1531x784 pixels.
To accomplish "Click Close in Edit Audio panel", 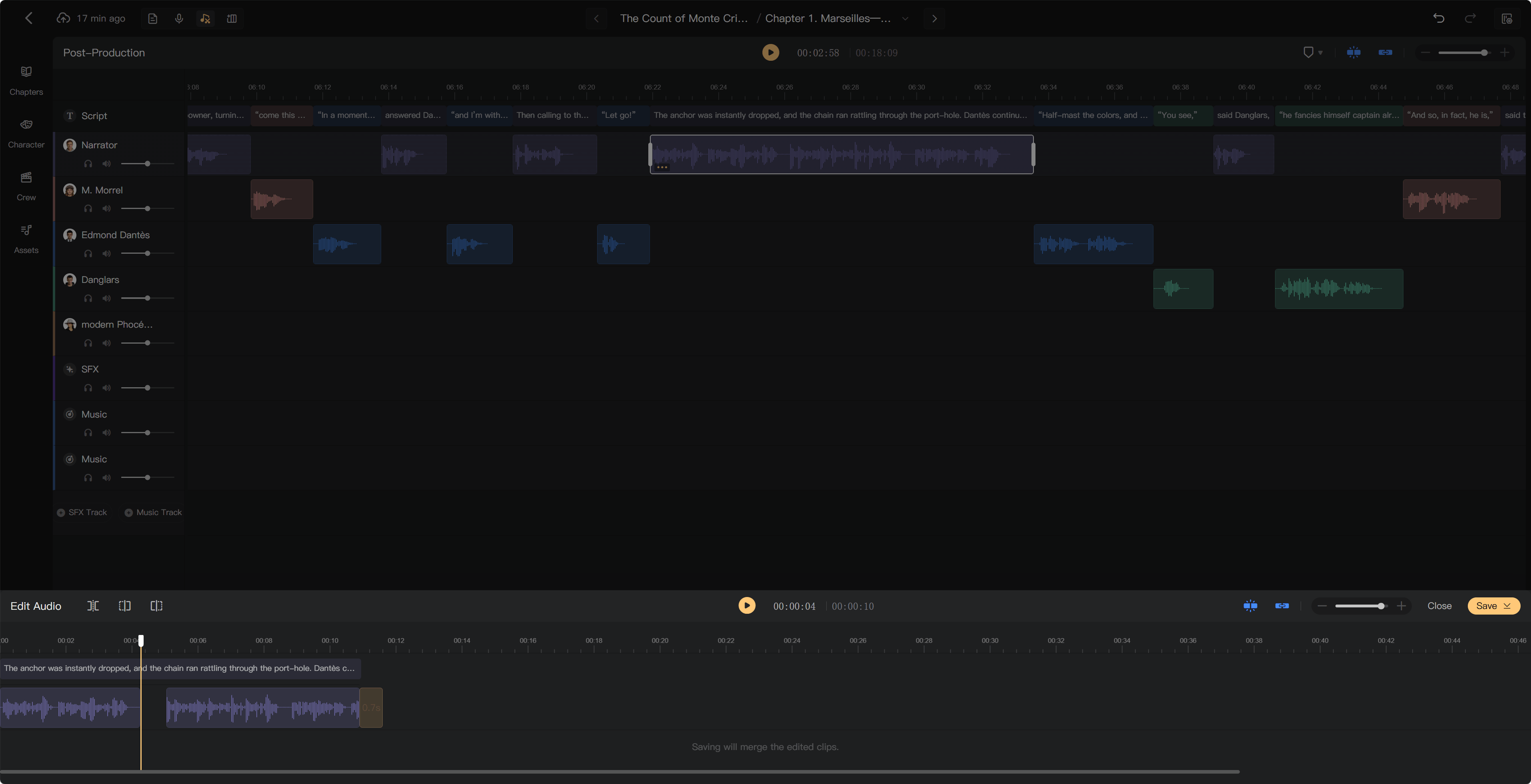I will 1439,606.
